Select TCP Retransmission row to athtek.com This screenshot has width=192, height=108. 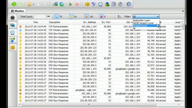[100, 58]
